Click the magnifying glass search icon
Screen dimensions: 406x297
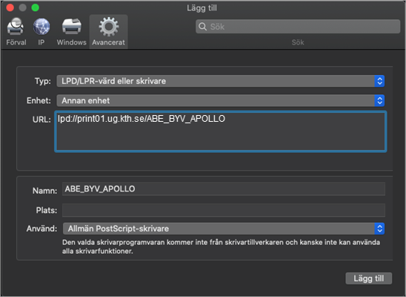coord(202,27)
